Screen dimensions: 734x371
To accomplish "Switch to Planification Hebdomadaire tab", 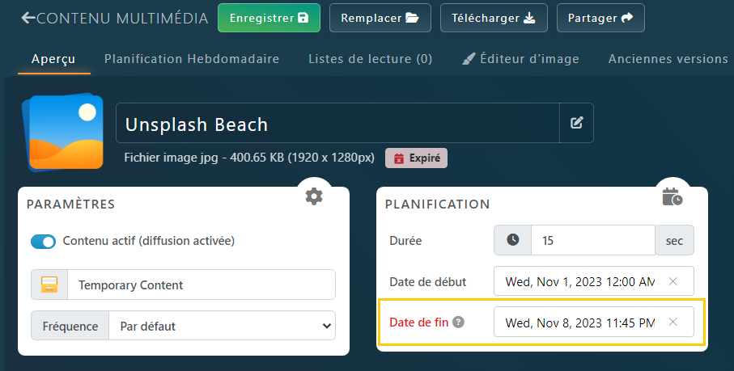I will click(x=192, y=59).
